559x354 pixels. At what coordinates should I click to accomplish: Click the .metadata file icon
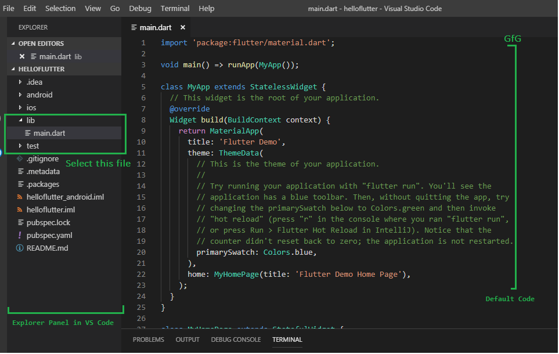point(20,171)
